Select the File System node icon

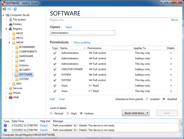point(10,20)
